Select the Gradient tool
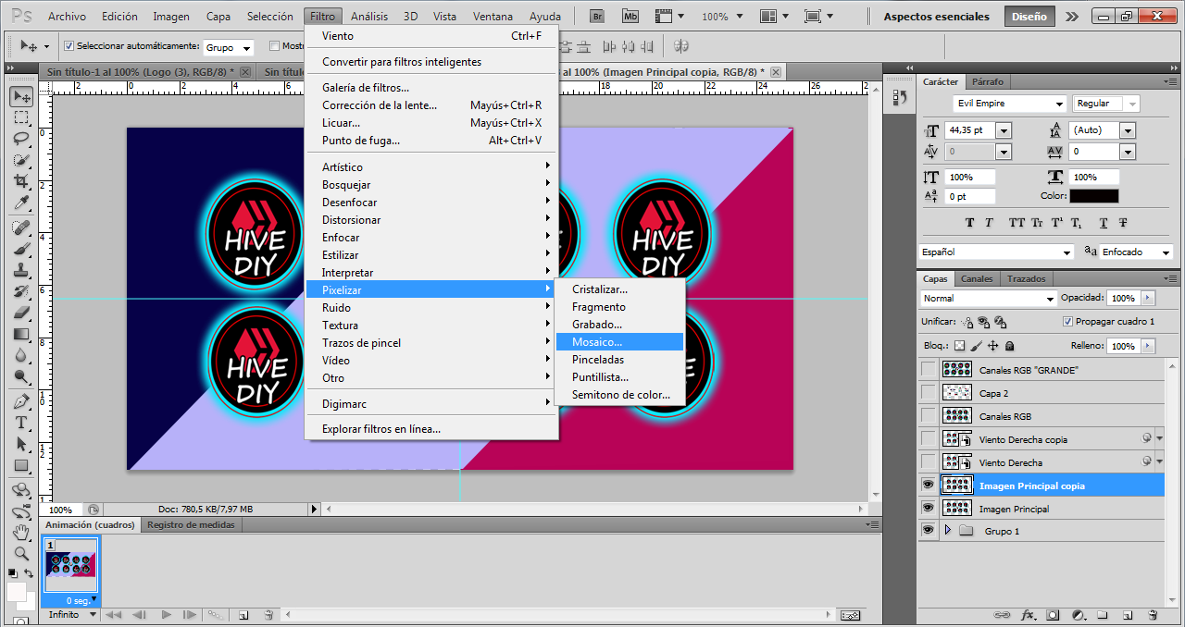Viewport: 1185px width, 627px height. coord(21,334)
